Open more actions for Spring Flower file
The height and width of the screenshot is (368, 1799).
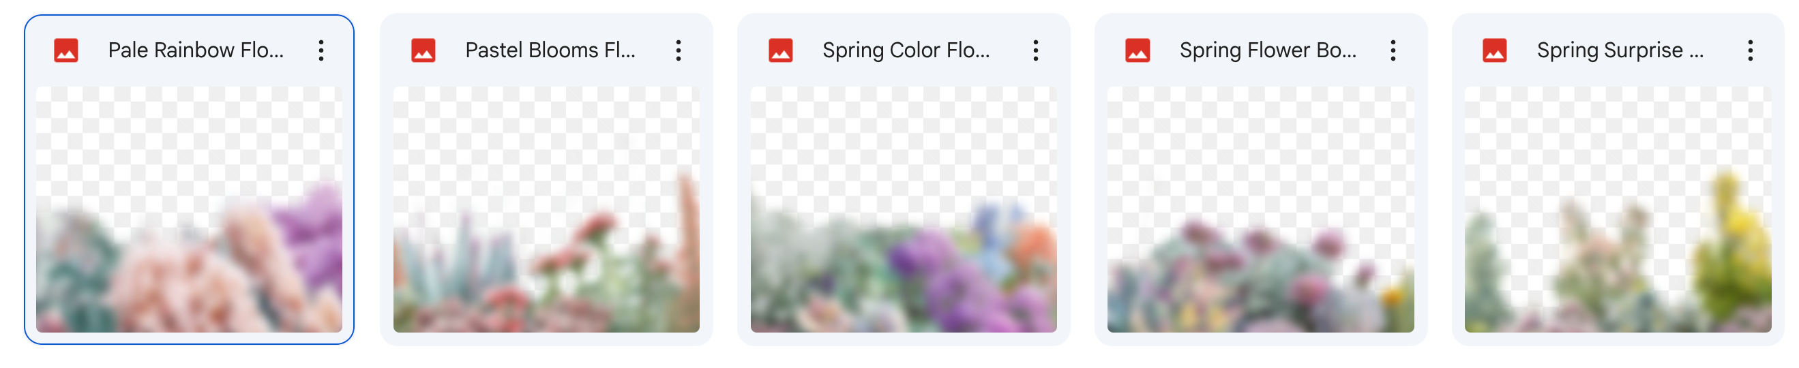1393,50
